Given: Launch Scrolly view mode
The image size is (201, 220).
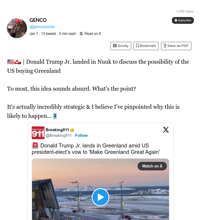Looking at the screenshot, I should 121,46.
